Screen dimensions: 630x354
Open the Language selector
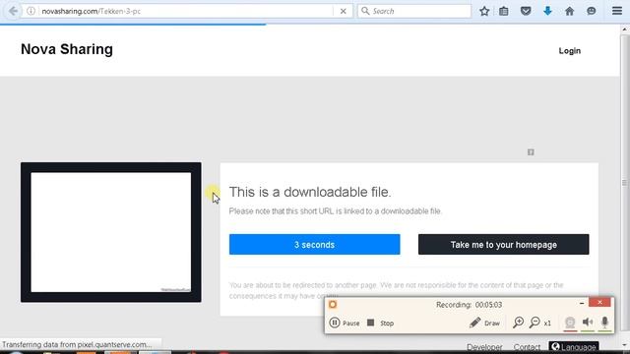tap(573, 346)
